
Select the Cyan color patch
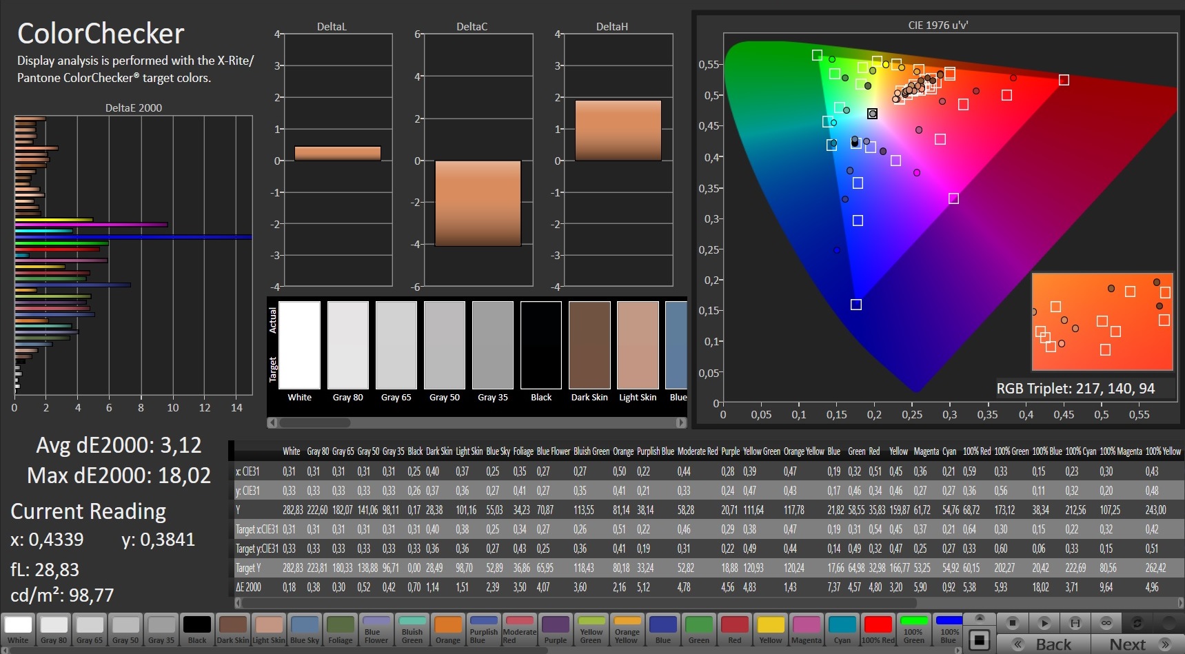(842, 629)
